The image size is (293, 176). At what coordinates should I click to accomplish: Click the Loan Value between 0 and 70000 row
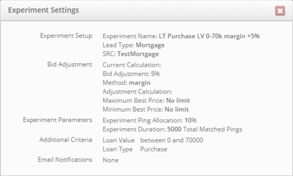tap(153, 140)
